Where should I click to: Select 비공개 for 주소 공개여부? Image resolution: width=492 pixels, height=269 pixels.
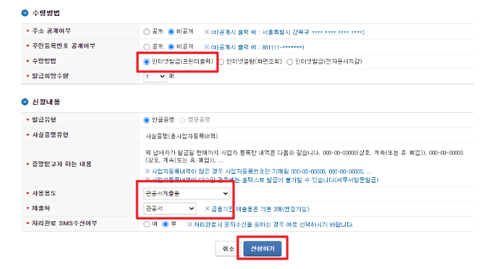pos(171,32)
